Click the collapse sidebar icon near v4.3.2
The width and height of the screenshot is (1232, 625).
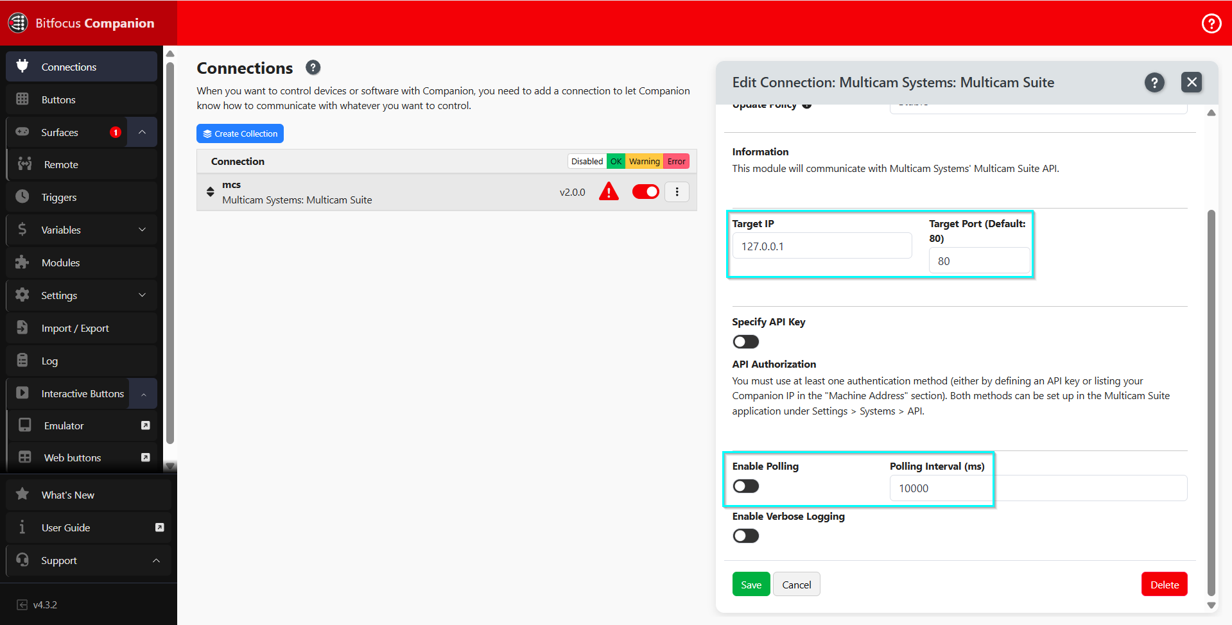coord(22,604)
